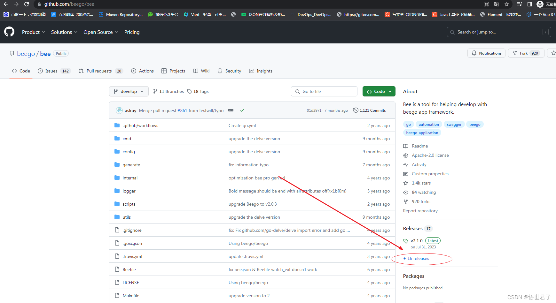Click the browser back arrow
Image resolution: width=556 pixels, height=303 pixels.
point(6,4)
